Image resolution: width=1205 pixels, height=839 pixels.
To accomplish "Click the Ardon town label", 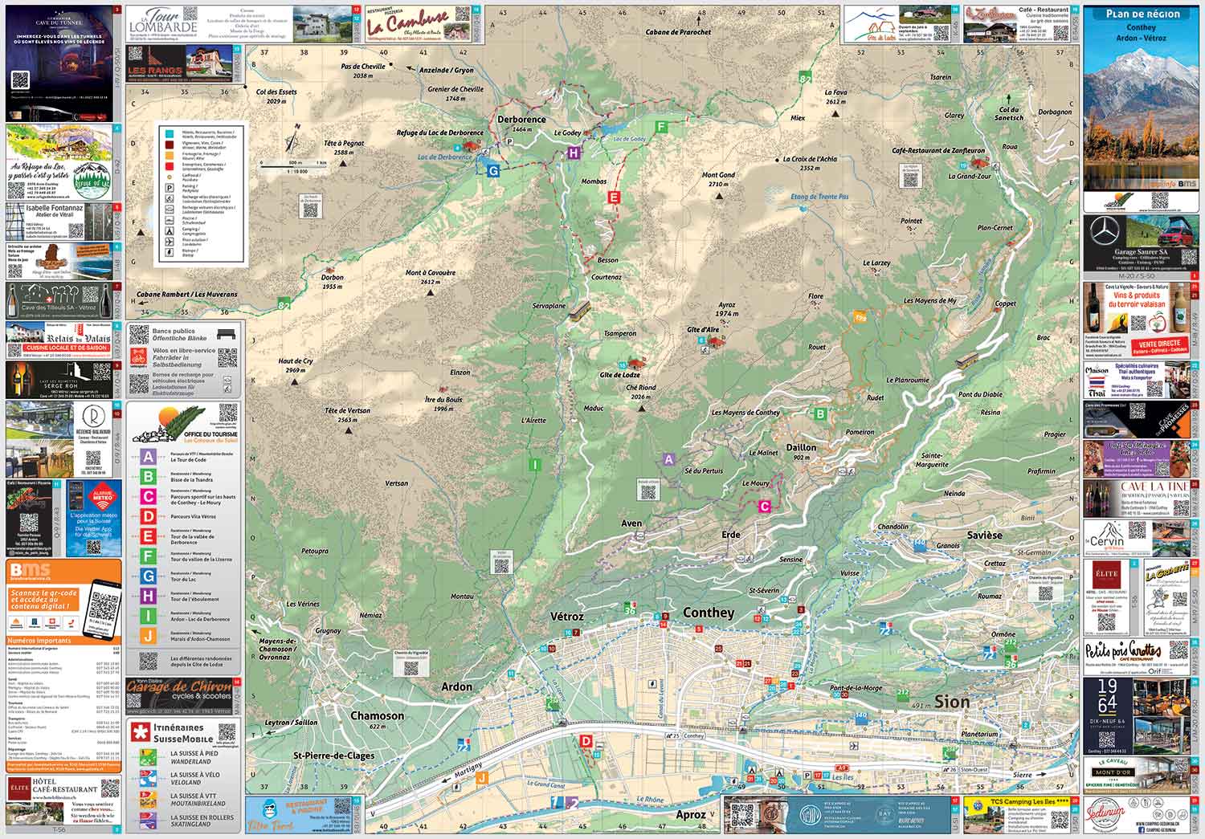I will click(456, 687).
